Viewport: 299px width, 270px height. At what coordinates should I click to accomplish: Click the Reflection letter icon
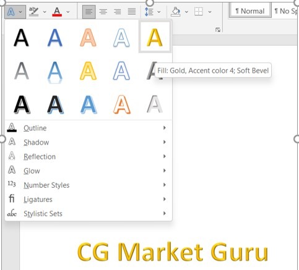[12, 156]
